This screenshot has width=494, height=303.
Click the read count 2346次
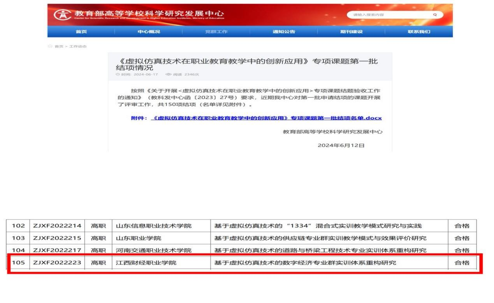coord(192,74)
